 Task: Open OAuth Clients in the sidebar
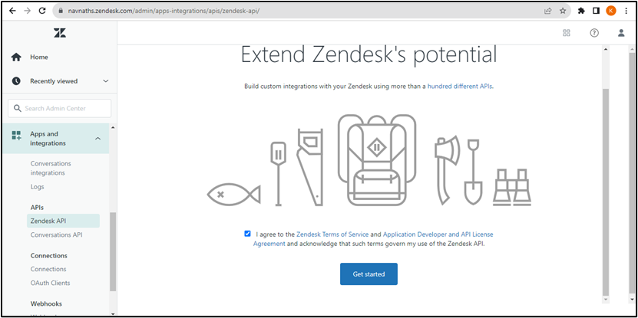pos(50,283)
